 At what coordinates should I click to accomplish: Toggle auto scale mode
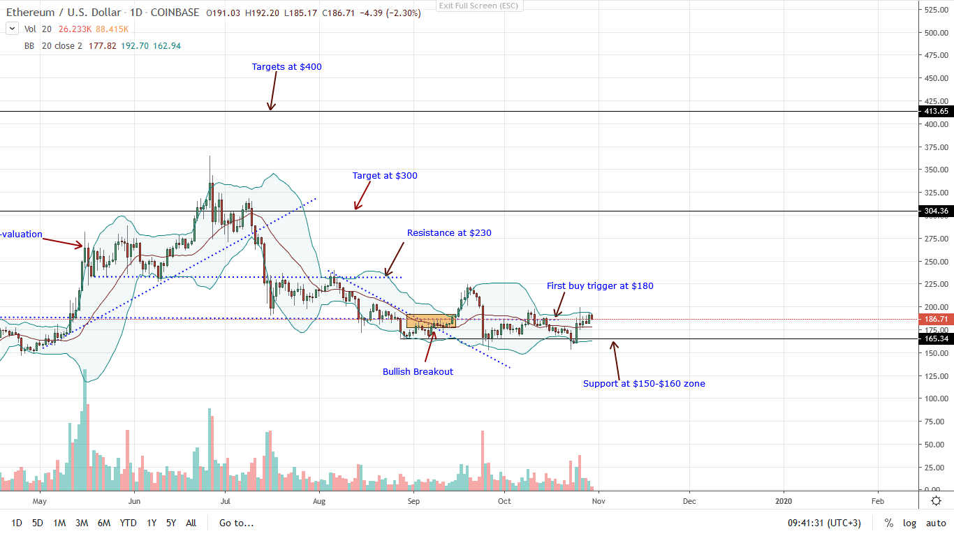[936, 523]
